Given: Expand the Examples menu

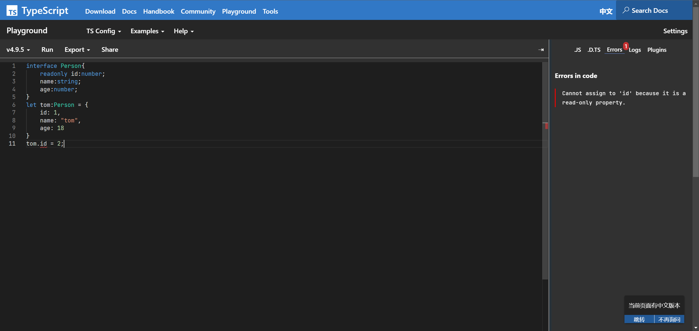Looking at the screenshot, I should (x=147, y=31).
